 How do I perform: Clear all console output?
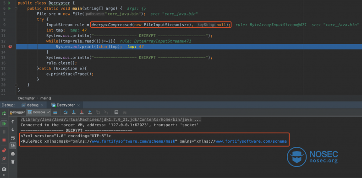pyautogui.click(x=13, y=162)
